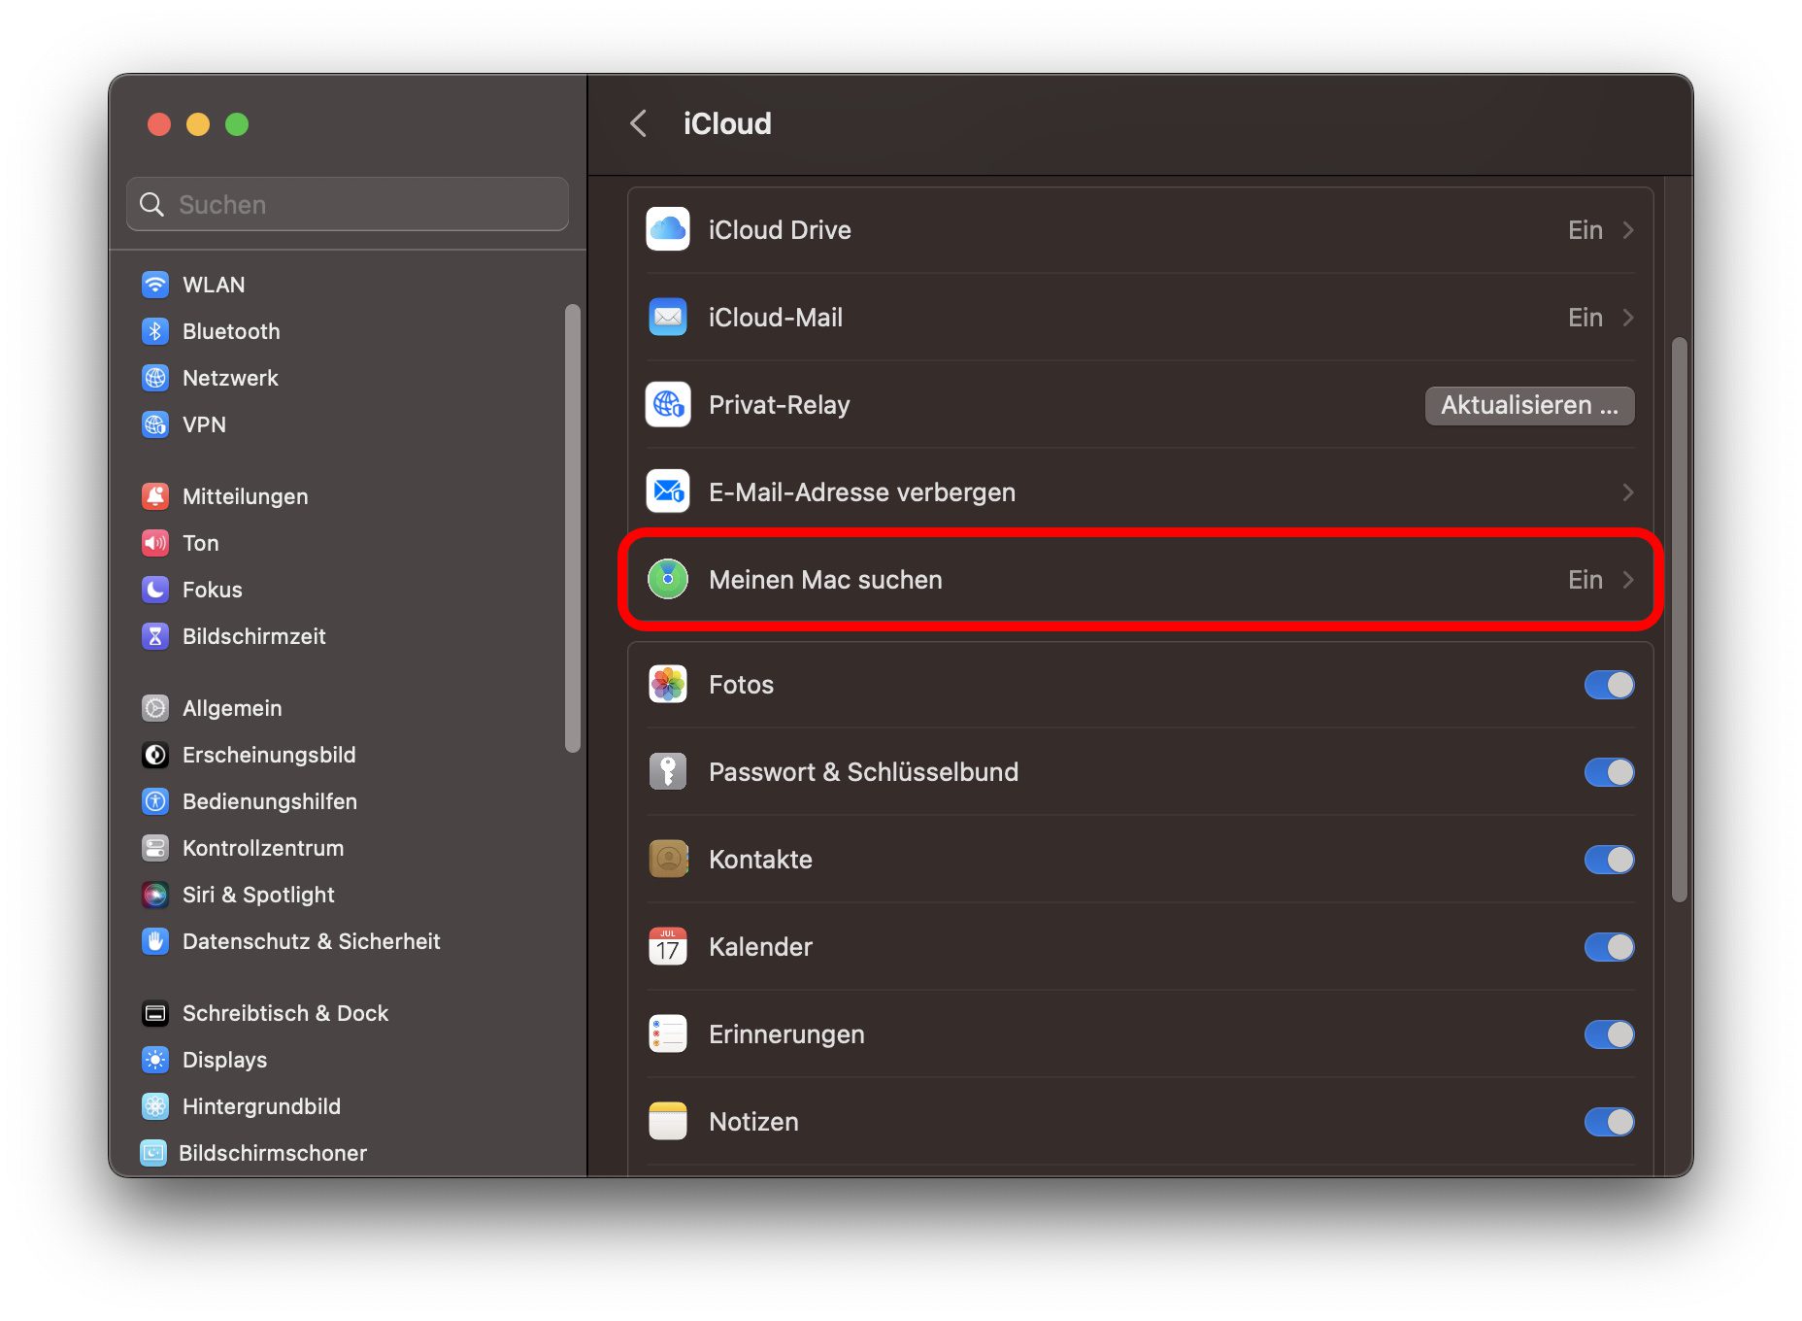Viewport: 1802px width, 1321px height.
Task: Open Datenschutz & Sicherheit settings
Action: coord(311,941)
